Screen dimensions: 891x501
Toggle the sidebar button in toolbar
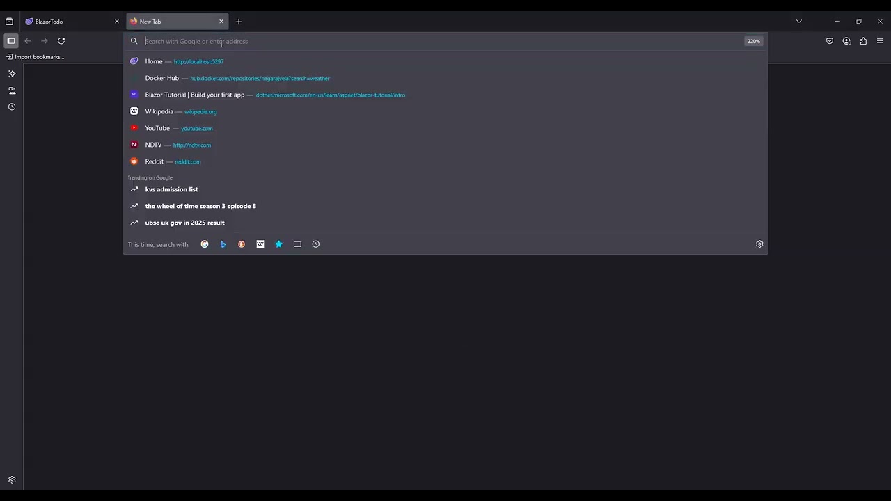[11, 41]
